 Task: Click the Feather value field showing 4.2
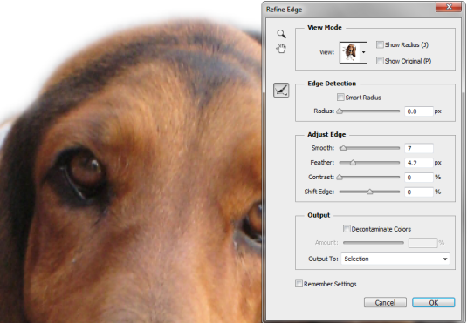[x=418, y=163]
